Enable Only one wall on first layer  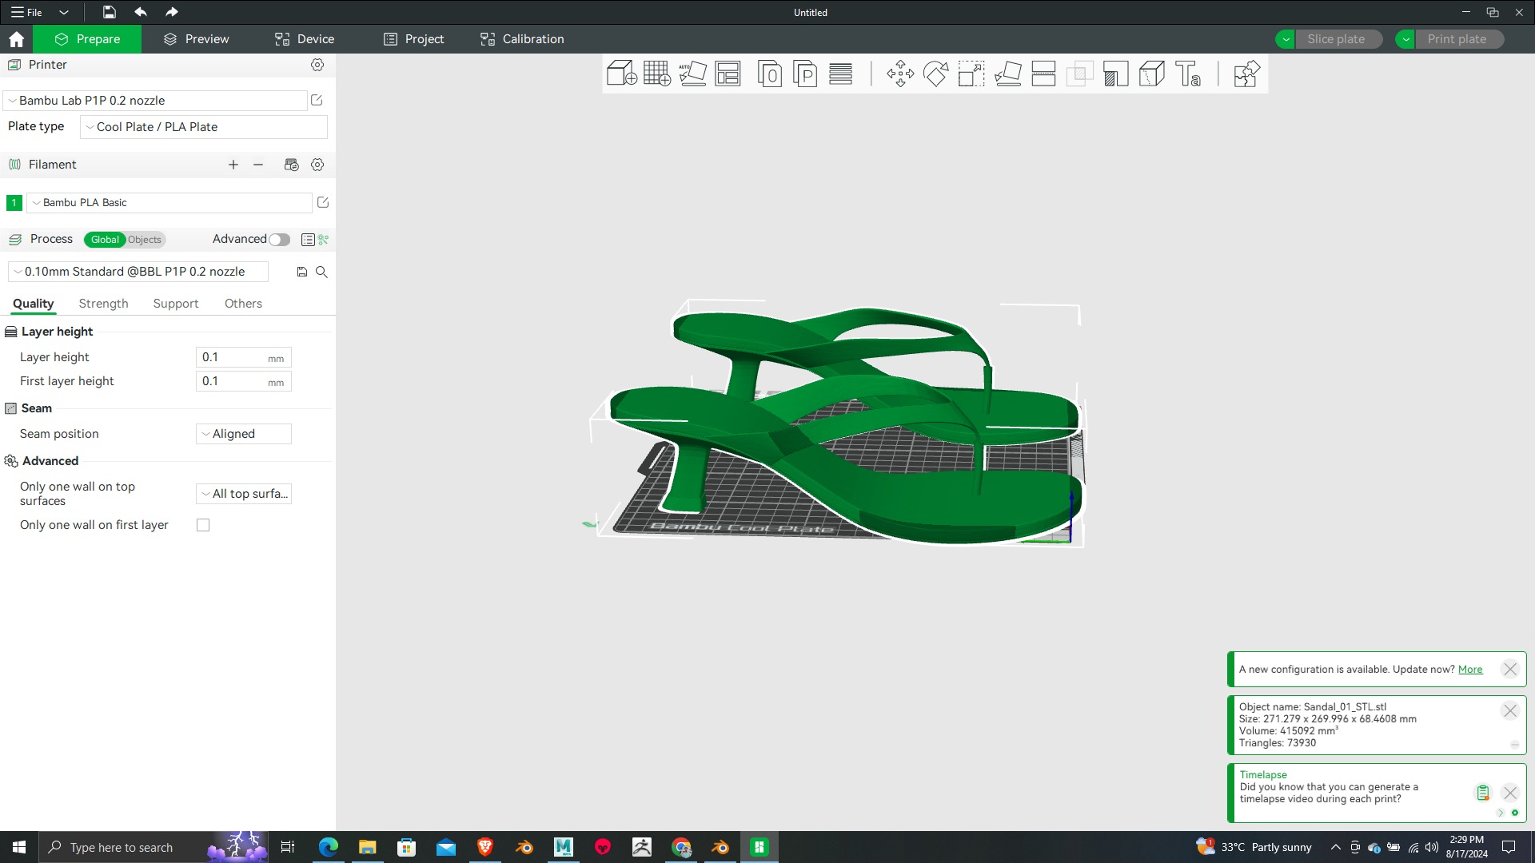[x=203, y=525]
